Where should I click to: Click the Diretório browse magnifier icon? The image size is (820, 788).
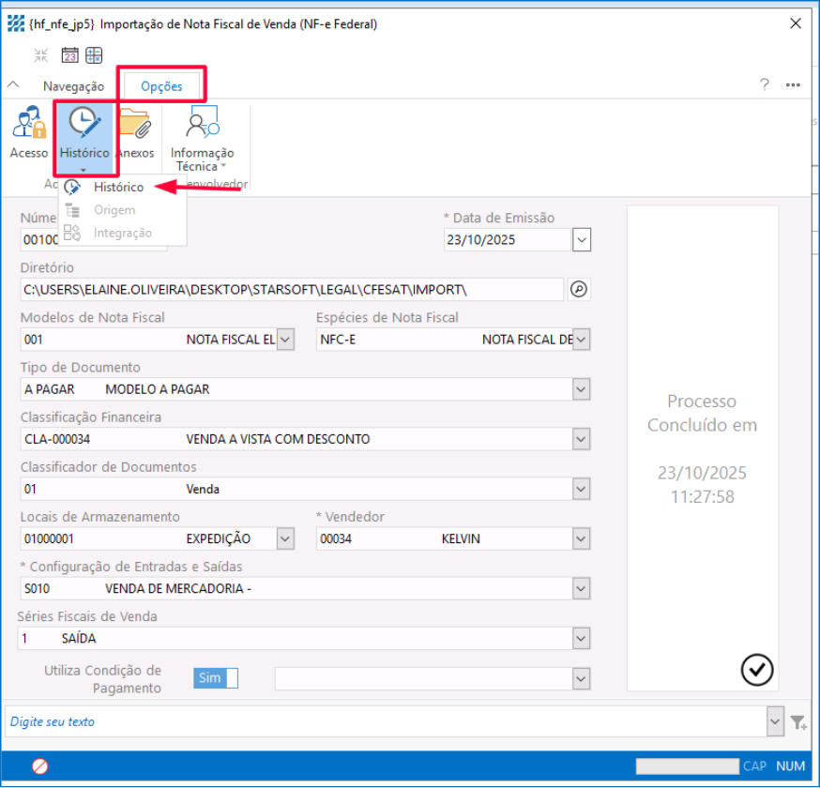579,289
